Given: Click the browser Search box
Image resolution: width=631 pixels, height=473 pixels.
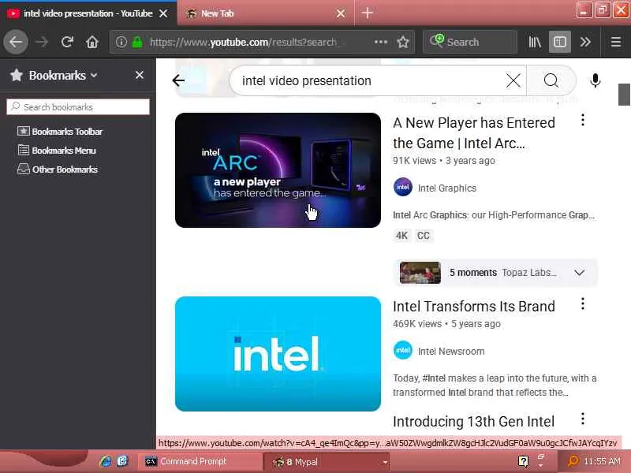Looking at the screenshot, I should point(469,42).
